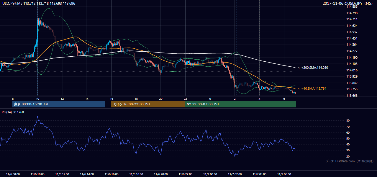Click the RSI 70 level label
377x177 pixels.
[348, 127]
